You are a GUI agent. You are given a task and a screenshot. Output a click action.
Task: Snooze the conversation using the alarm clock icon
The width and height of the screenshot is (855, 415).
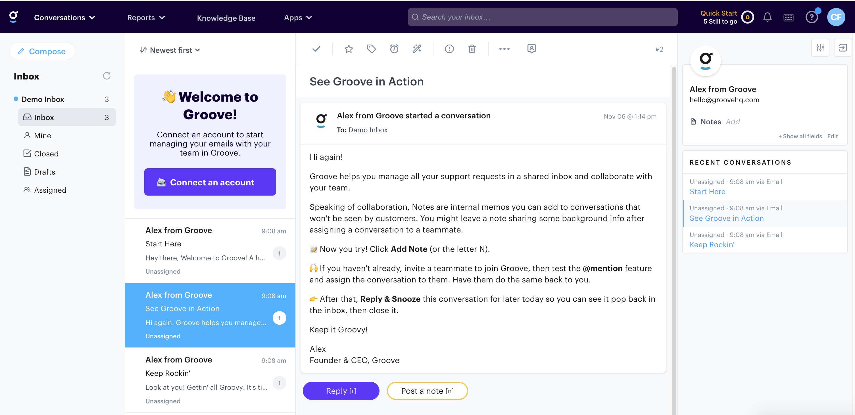pos(394,49)
